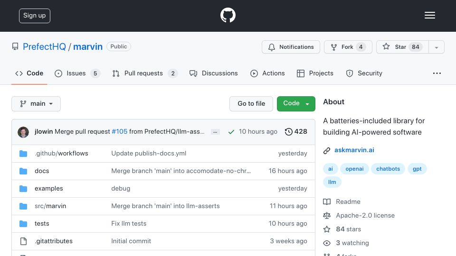Open the examples folder name
Viewport: 456px width, 256px height.
[49, 189]
